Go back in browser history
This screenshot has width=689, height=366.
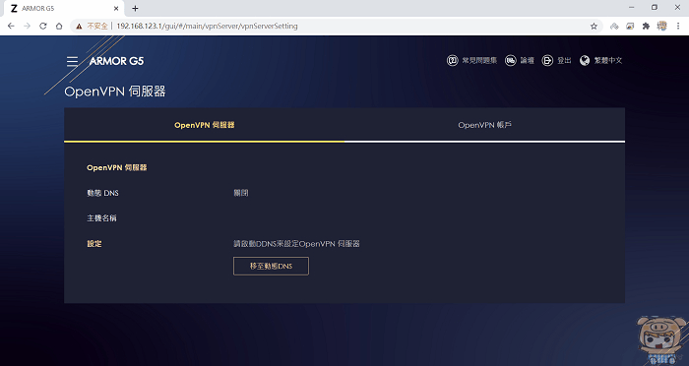pyautogui.click(x=11, y=26)
